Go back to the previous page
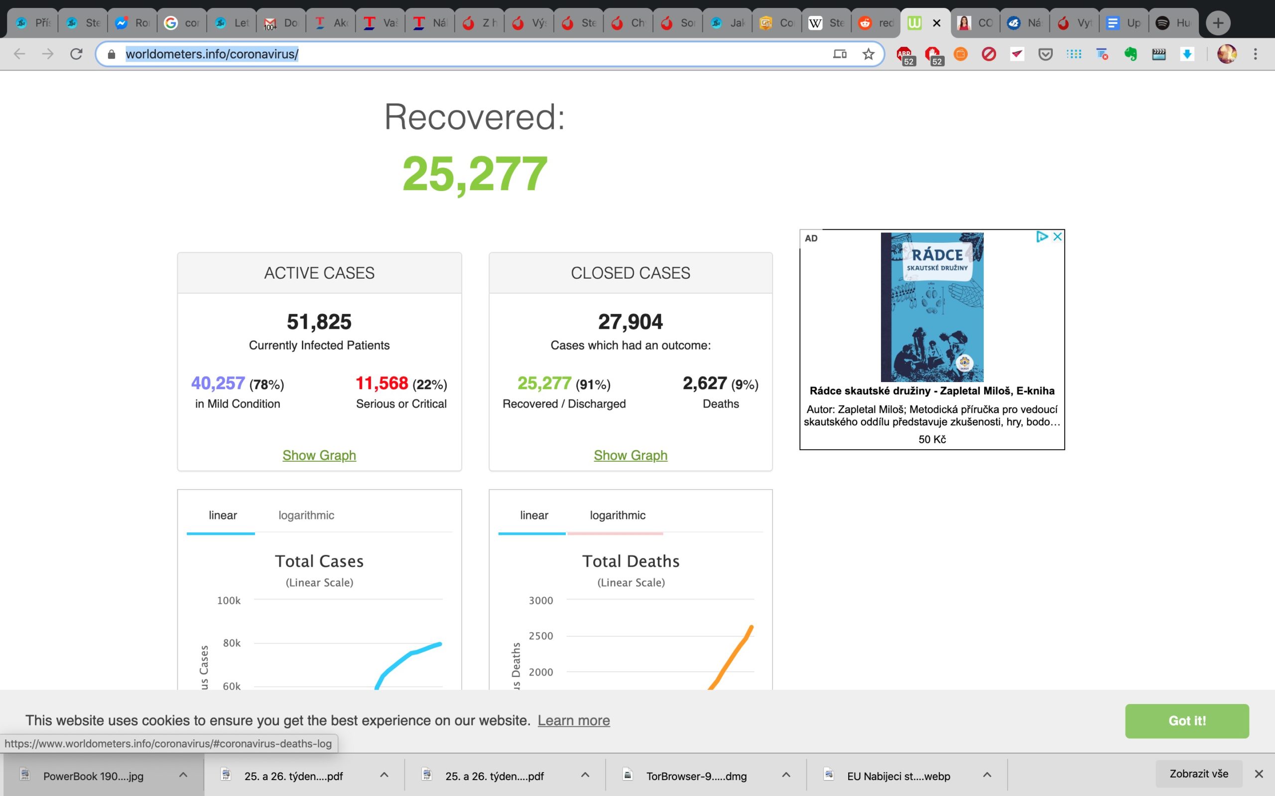This screenshot has width=1275, height=796. point(19,54)
